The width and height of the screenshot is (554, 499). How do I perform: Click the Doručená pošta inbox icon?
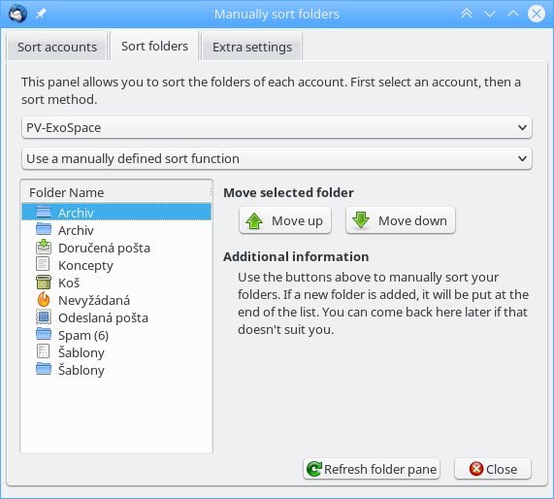pos(44,248)
